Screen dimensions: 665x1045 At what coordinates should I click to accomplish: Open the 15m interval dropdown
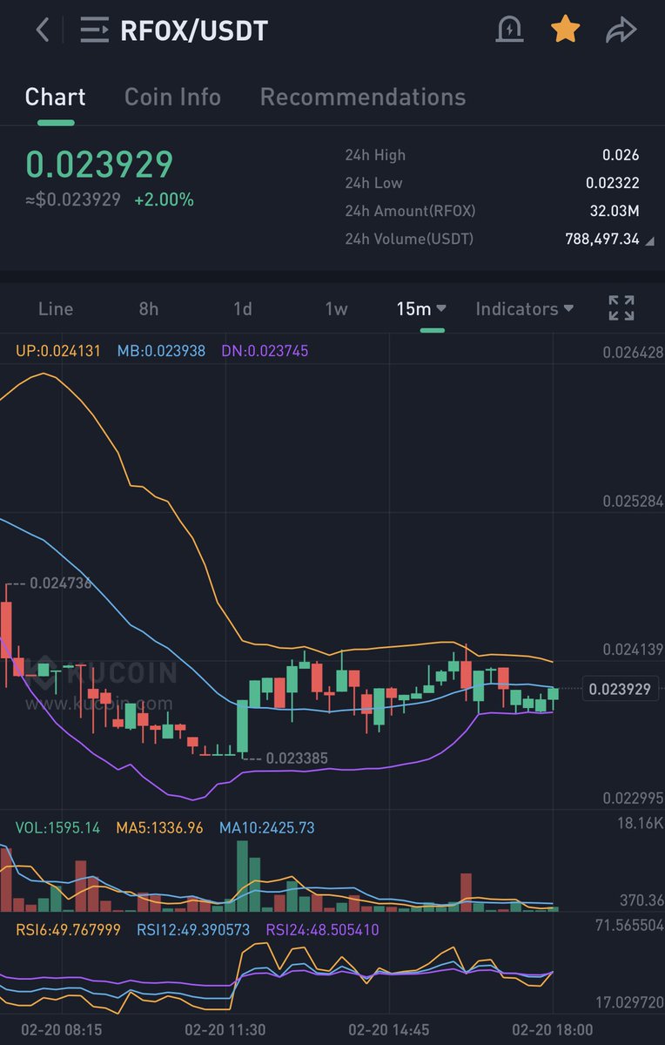click(x=421, y=309)
